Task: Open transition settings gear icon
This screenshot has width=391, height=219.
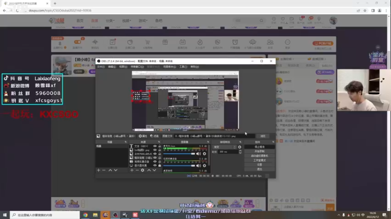Action: pyautogui.click(x=239, y=147)
